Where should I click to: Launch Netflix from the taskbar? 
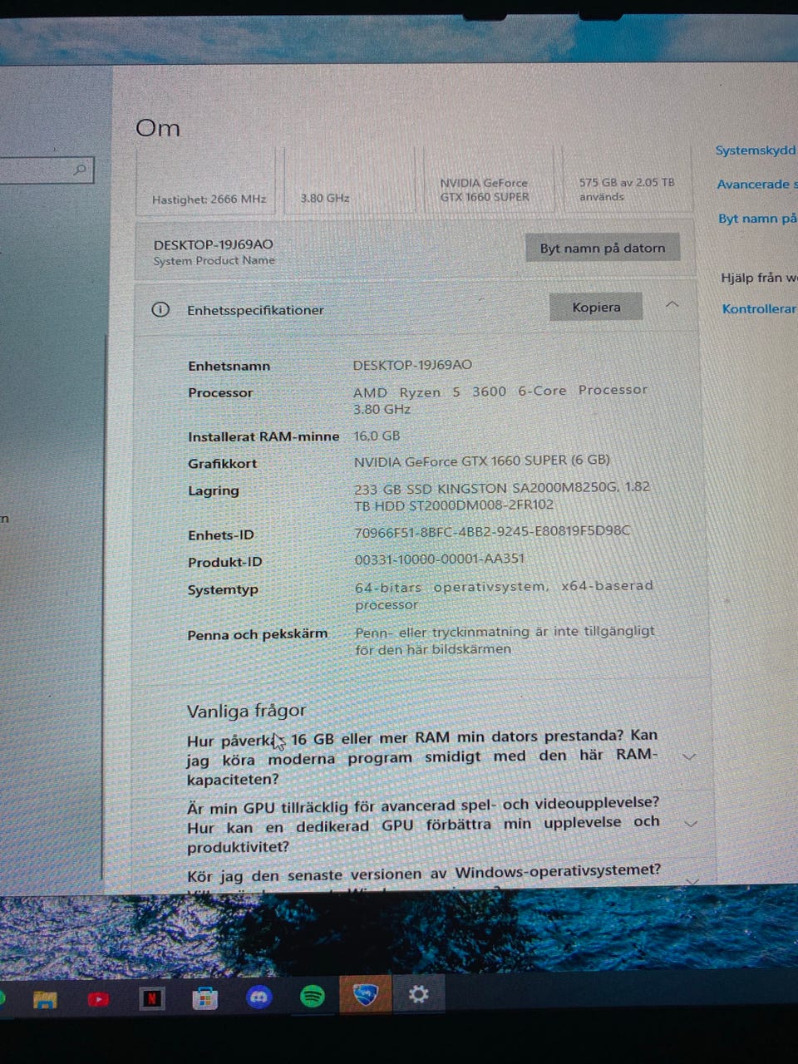click(x=151, y=997)
